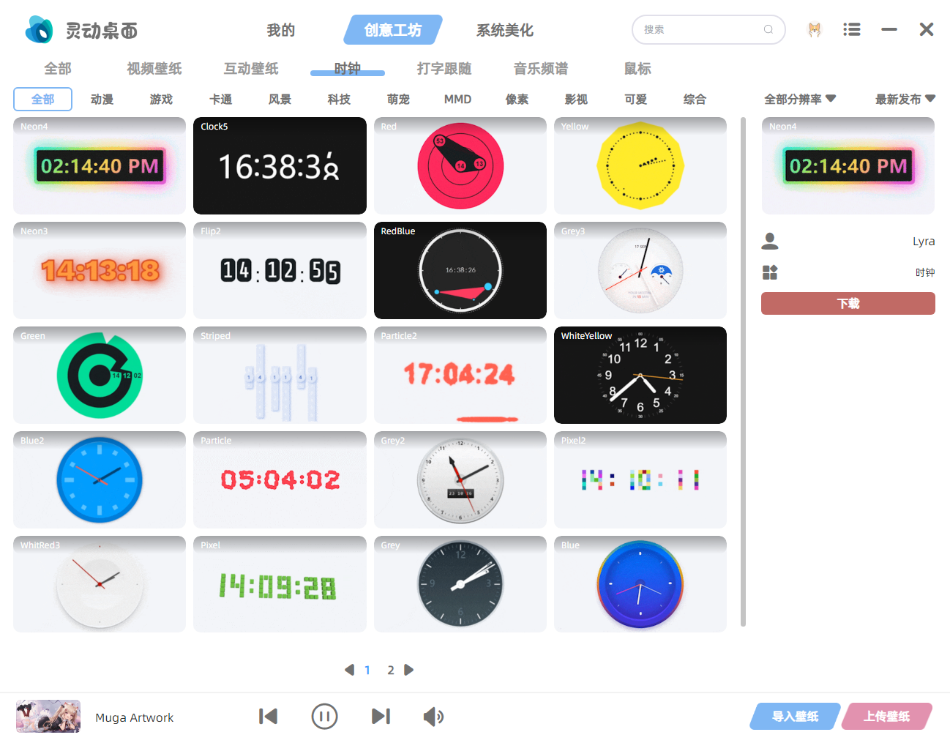Viewport: 950px width, 743px height.
Task: Click the author user icon
Action: point(770,242)
